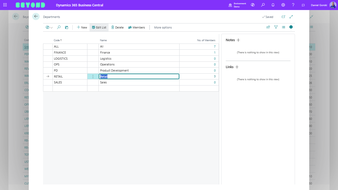338x190 pixels.
Task: Click New to add a department
Action: click(82, 27)
